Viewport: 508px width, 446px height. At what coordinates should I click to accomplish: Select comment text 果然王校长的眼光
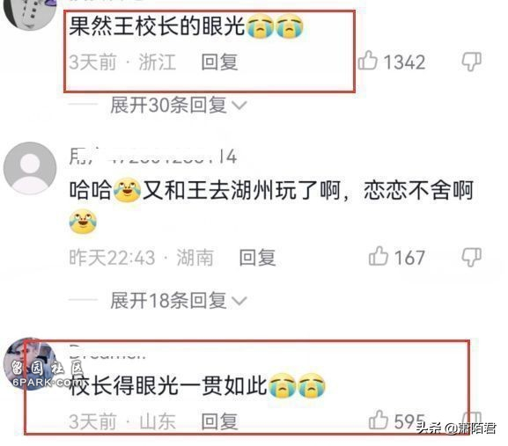click(x=157, y=26)
